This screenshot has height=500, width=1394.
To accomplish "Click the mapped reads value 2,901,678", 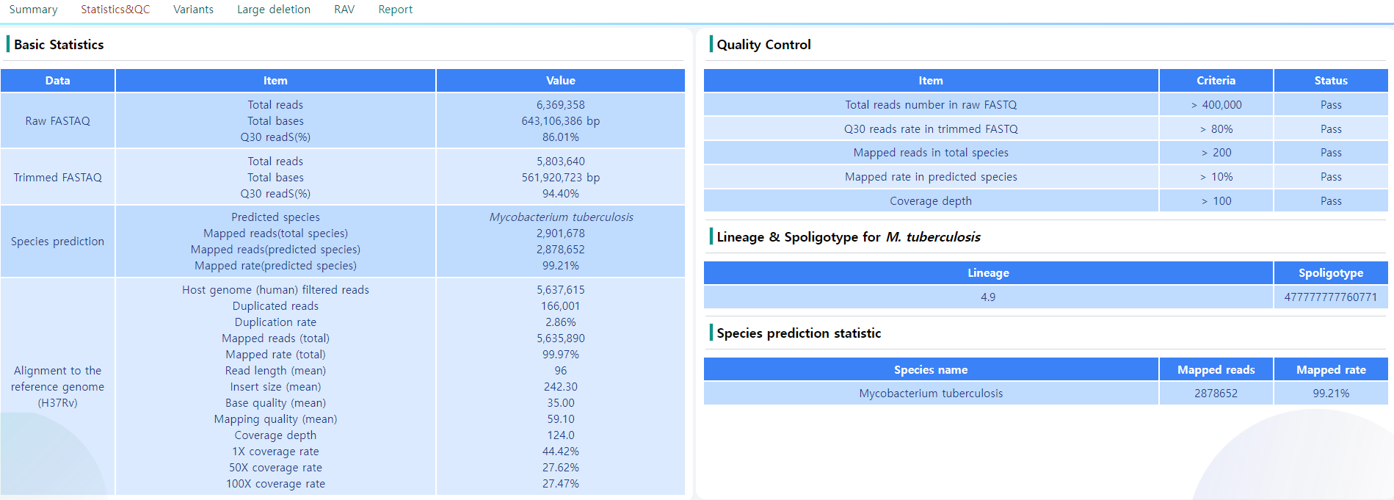I will click(561, 233).
